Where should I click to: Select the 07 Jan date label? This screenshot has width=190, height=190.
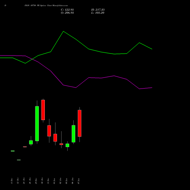tap(79, 181)
